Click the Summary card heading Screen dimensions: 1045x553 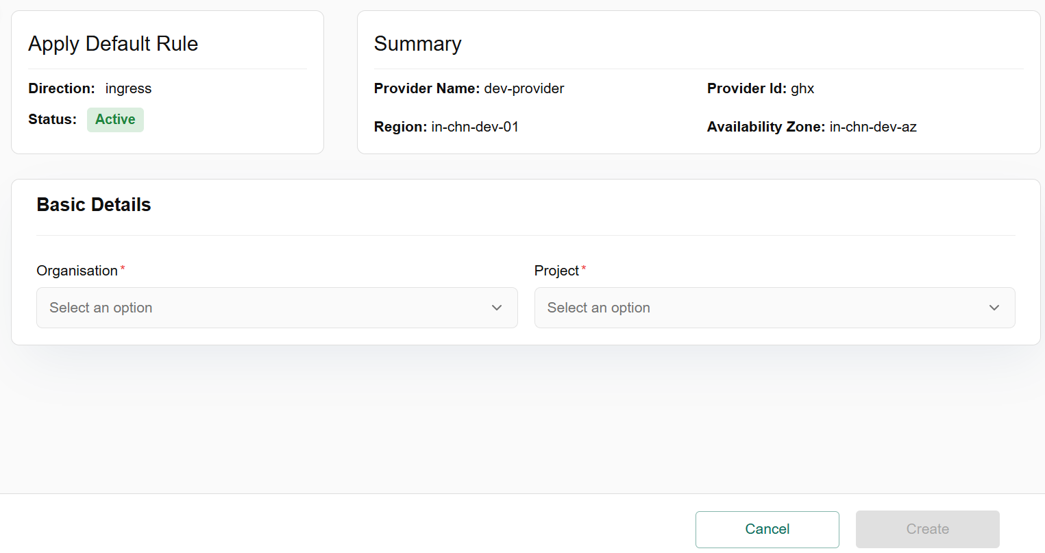417,44
